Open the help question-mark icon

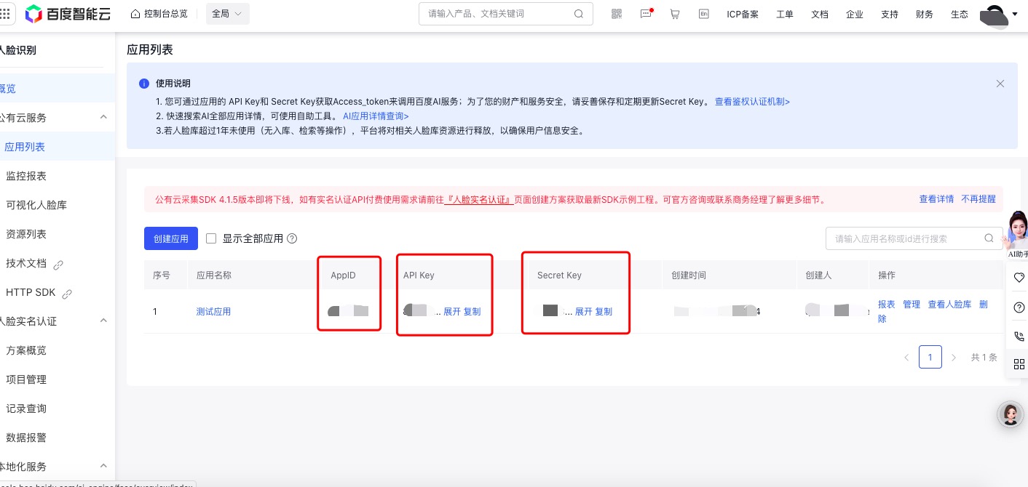click(1019, 307)
